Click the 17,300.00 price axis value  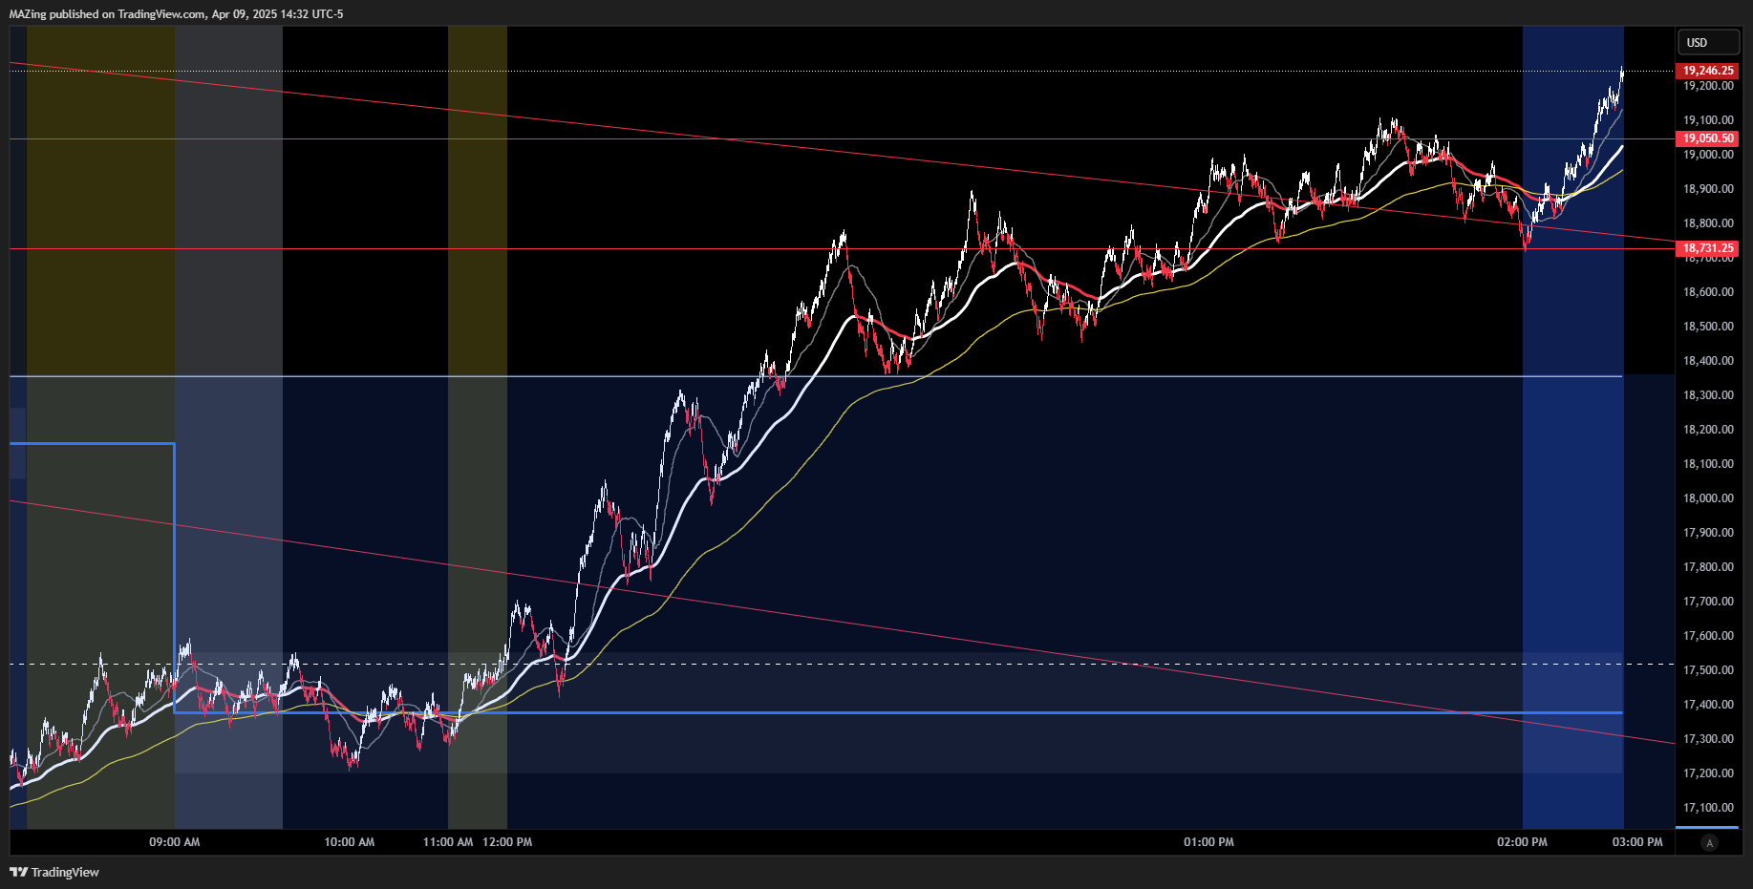pyautogui.click(x=1708, y=739)
